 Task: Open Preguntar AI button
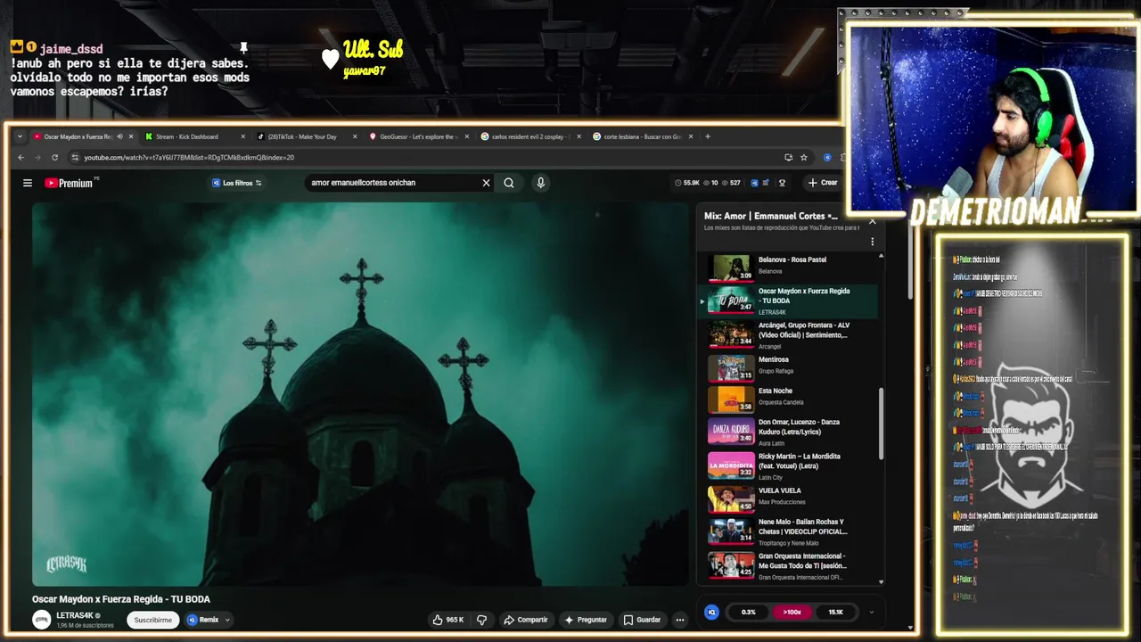(x=586, y=620)
